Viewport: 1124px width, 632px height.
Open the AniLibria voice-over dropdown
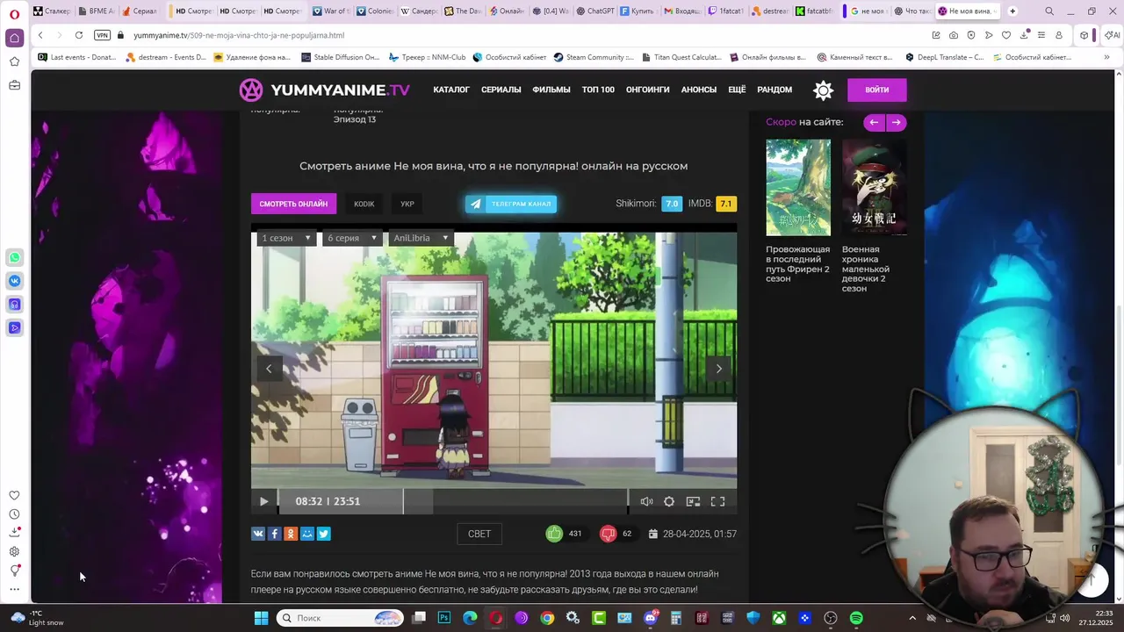tap(421, 238)
